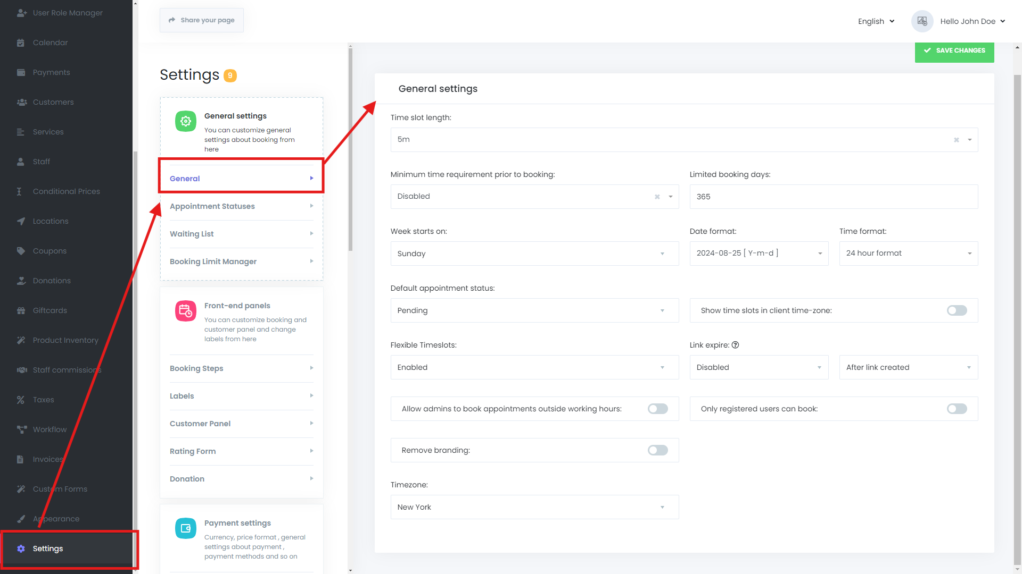1022x574 pixels.
Task: Switch to the Booking Steps panel
Action: point(241,368)
